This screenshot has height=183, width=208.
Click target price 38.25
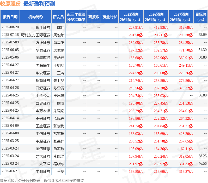pos(203,156)
